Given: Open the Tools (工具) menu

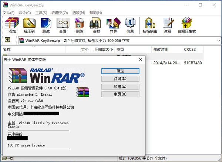Looking at the screenshot, I should [x=41, y=13].
